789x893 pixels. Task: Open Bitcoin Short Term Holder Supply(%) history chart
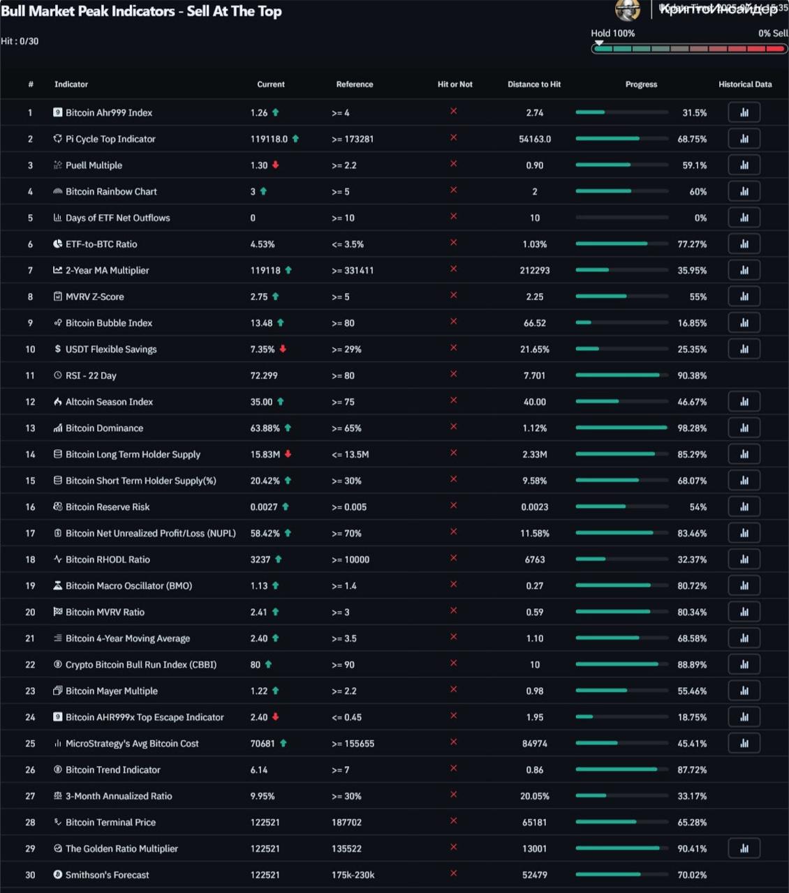[744, 481]
